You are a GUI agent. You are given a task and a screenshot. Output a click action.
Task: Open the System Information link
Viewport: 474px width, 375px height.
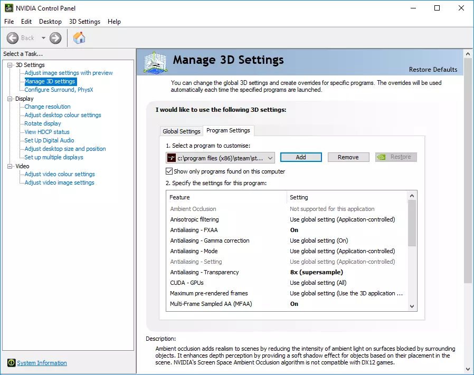[x=42, y=363]
